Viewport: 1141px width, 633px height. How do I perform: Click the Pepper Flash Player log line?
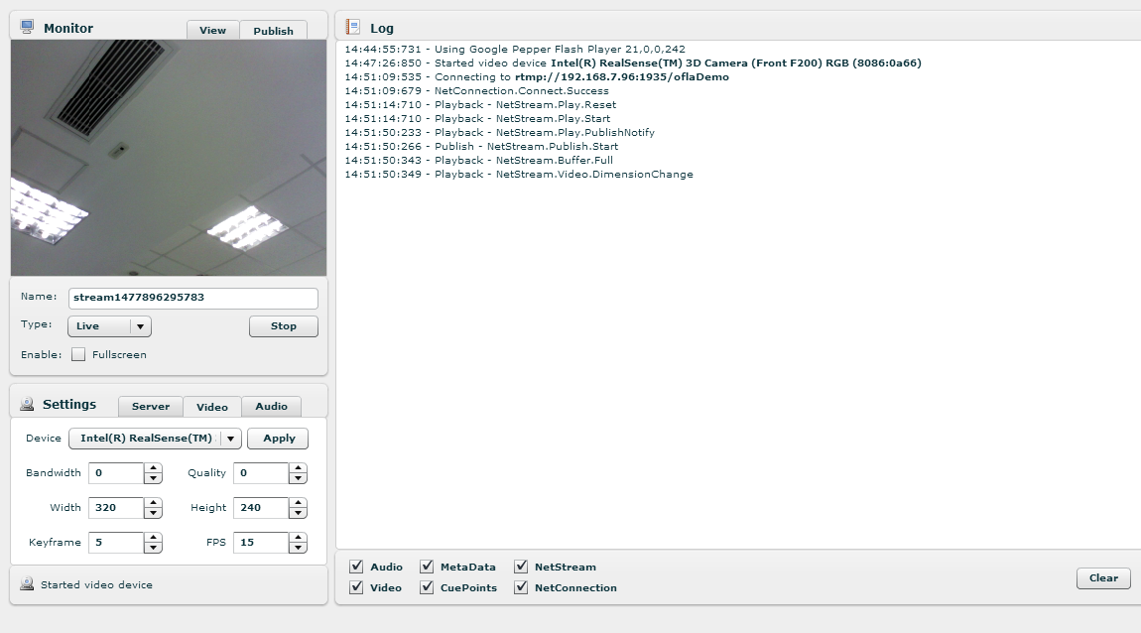pos(515,50)
